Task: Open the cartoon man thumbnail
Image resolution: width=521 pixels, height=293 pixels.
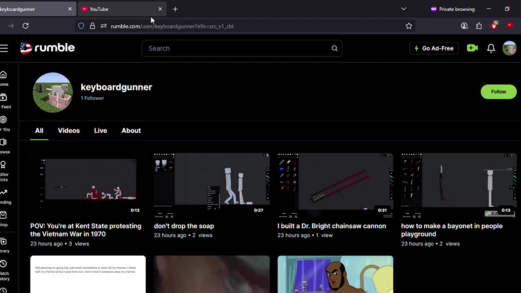Action: click(x=335, y=274)
